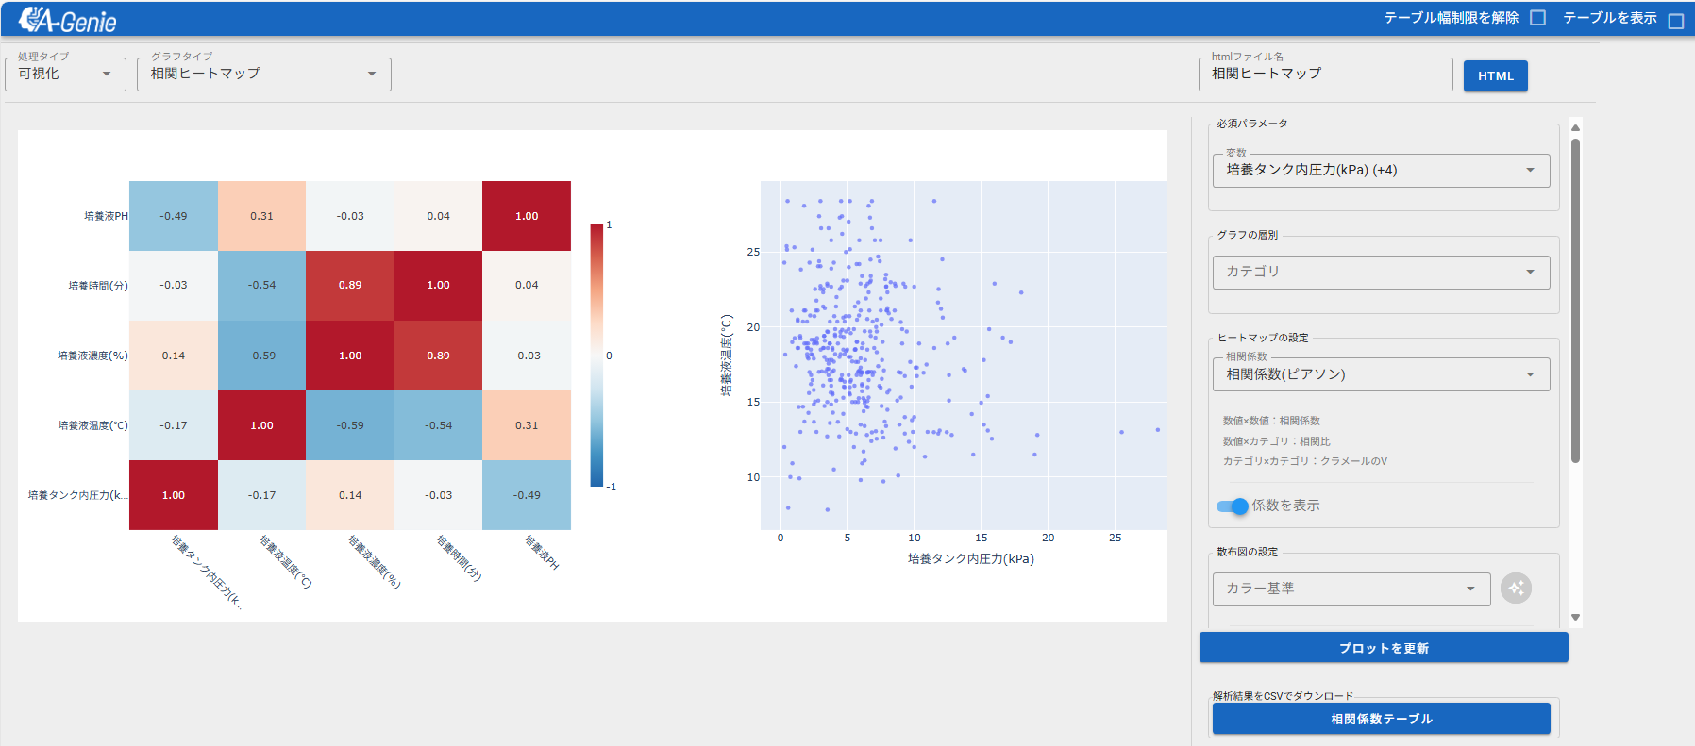1695x746 pixels.
Task: Open the カテゴリ layering dropdown
Action: point(1380,272)
